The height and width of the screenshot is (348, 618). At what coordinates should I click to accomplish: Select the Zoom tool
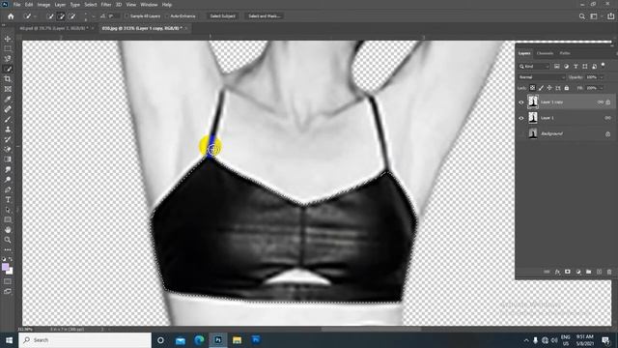pyautogui.click(x=8, y=240)
